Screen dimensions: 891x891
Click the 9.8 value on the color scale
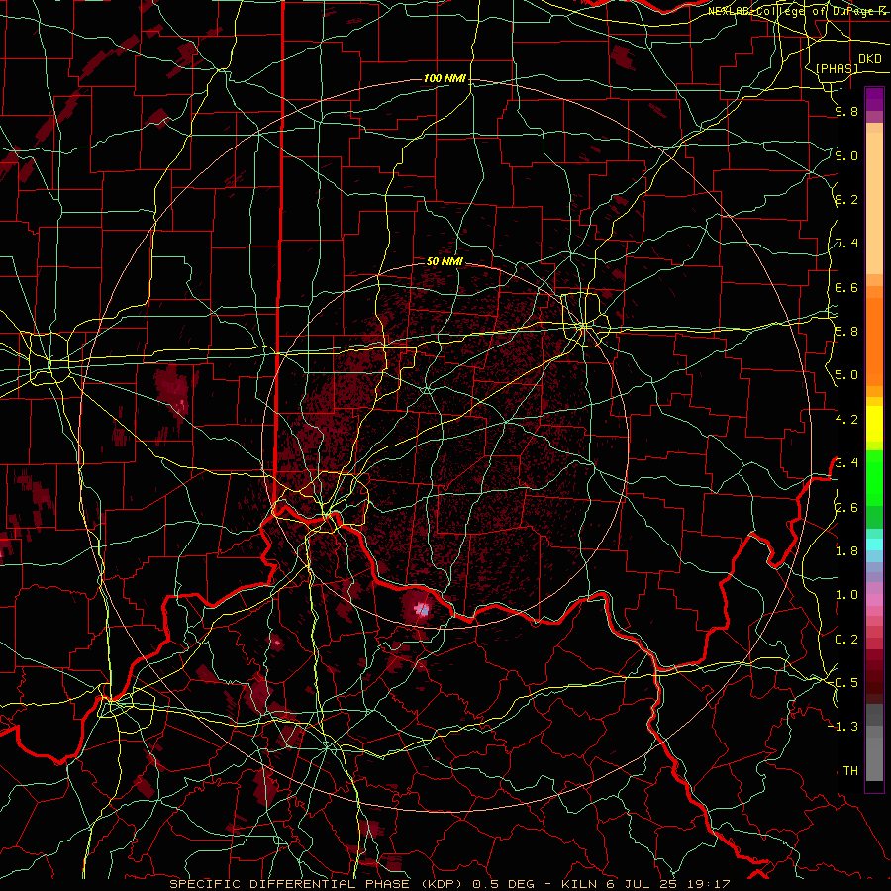tap(846, 112)
